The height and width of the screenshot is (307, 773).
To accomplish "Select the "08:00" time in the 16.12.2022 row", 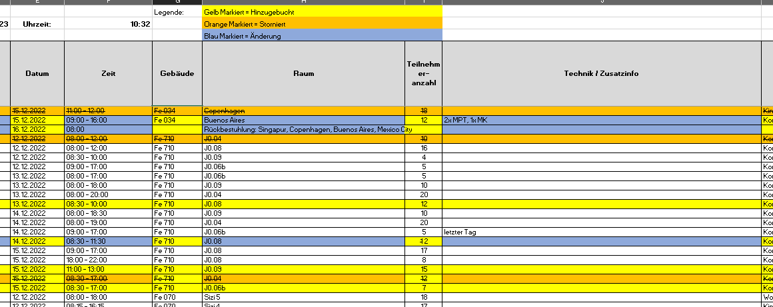I will point(108,129).
